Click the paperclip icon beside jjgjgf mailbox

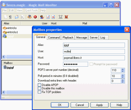pos(5,67)
